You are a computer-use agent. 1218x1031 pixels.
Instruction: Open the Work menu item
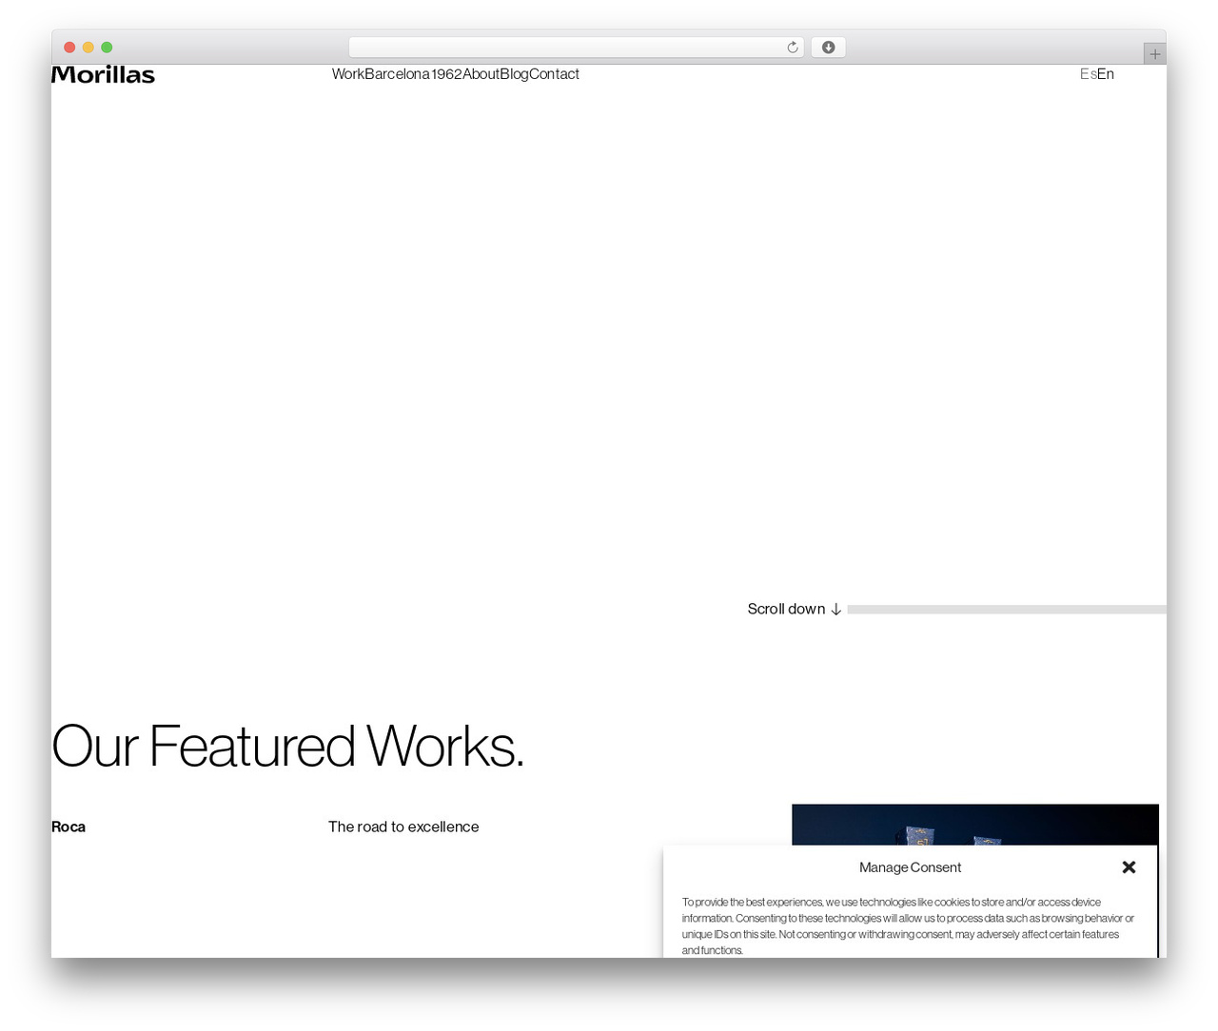pos(348,74)
